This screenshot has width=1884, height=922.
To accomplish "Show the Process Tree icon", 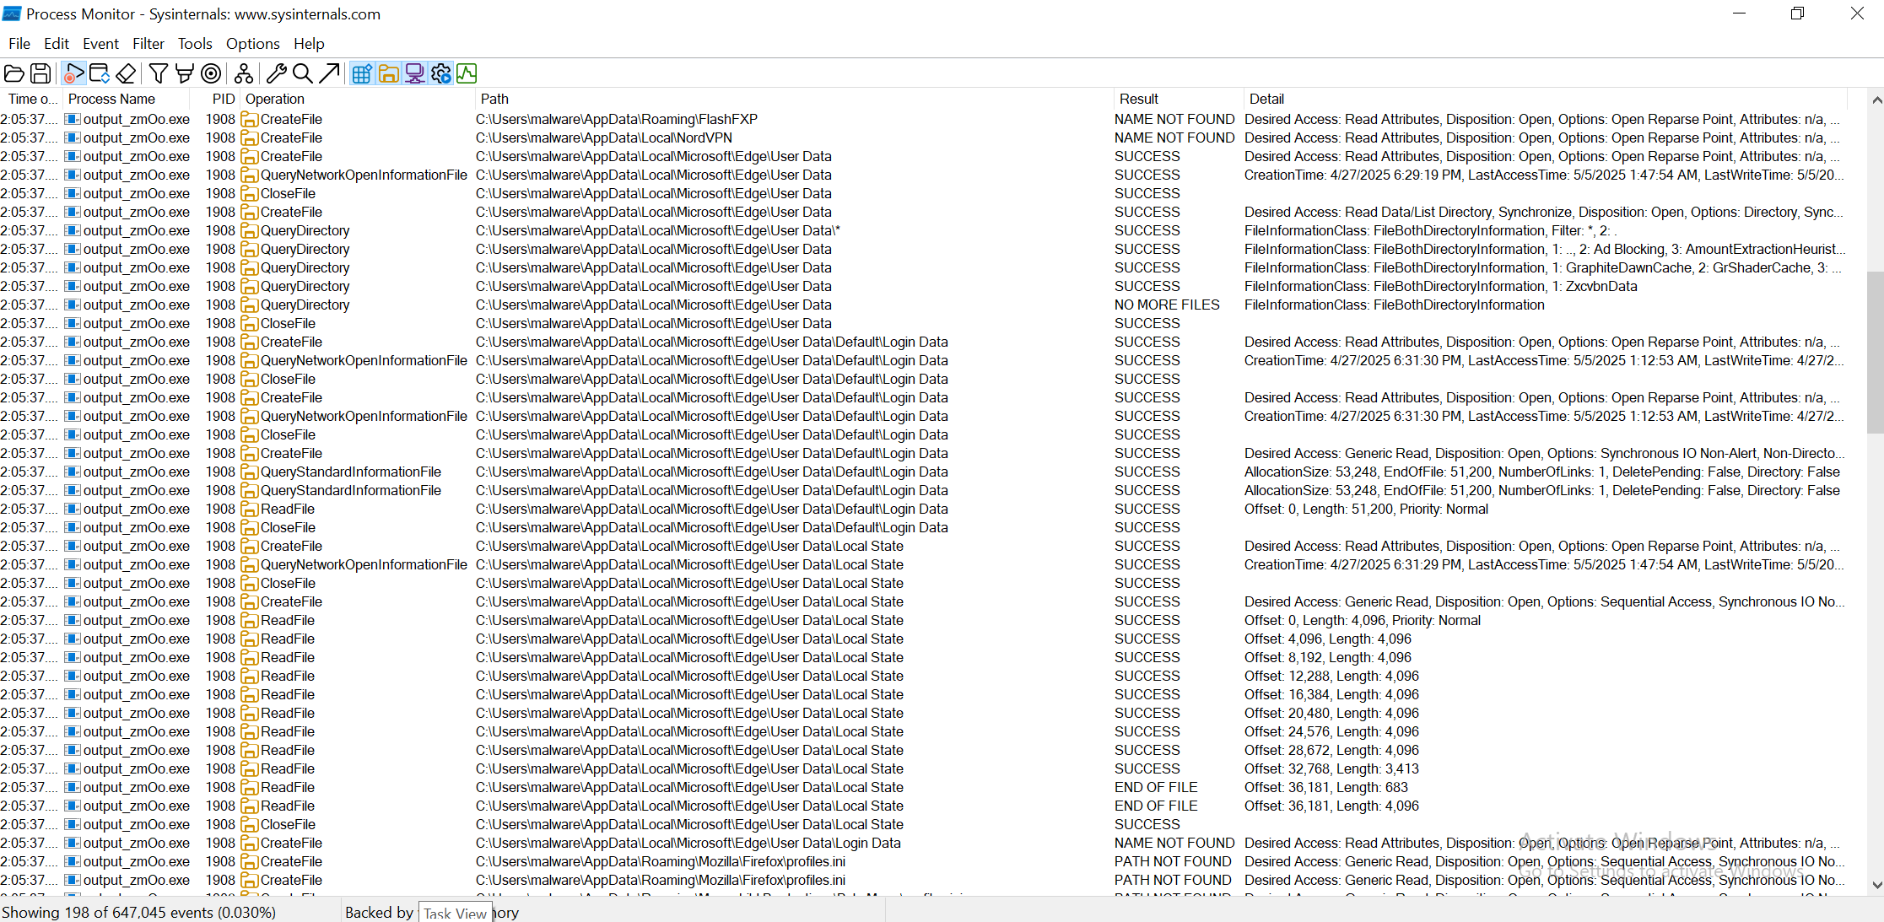I will (x=244, y=74).
